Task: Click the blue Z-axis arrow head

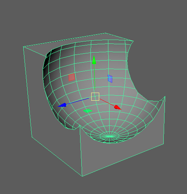Action: coord(62,105)
